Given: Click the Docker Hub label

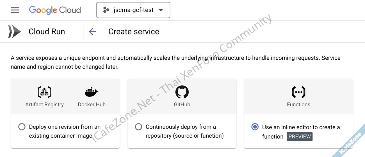Looking at the screenshot, I should (92, 104).
